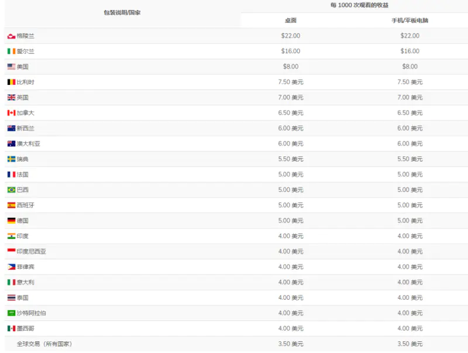Click the 桌面 column header

[291, 20]
